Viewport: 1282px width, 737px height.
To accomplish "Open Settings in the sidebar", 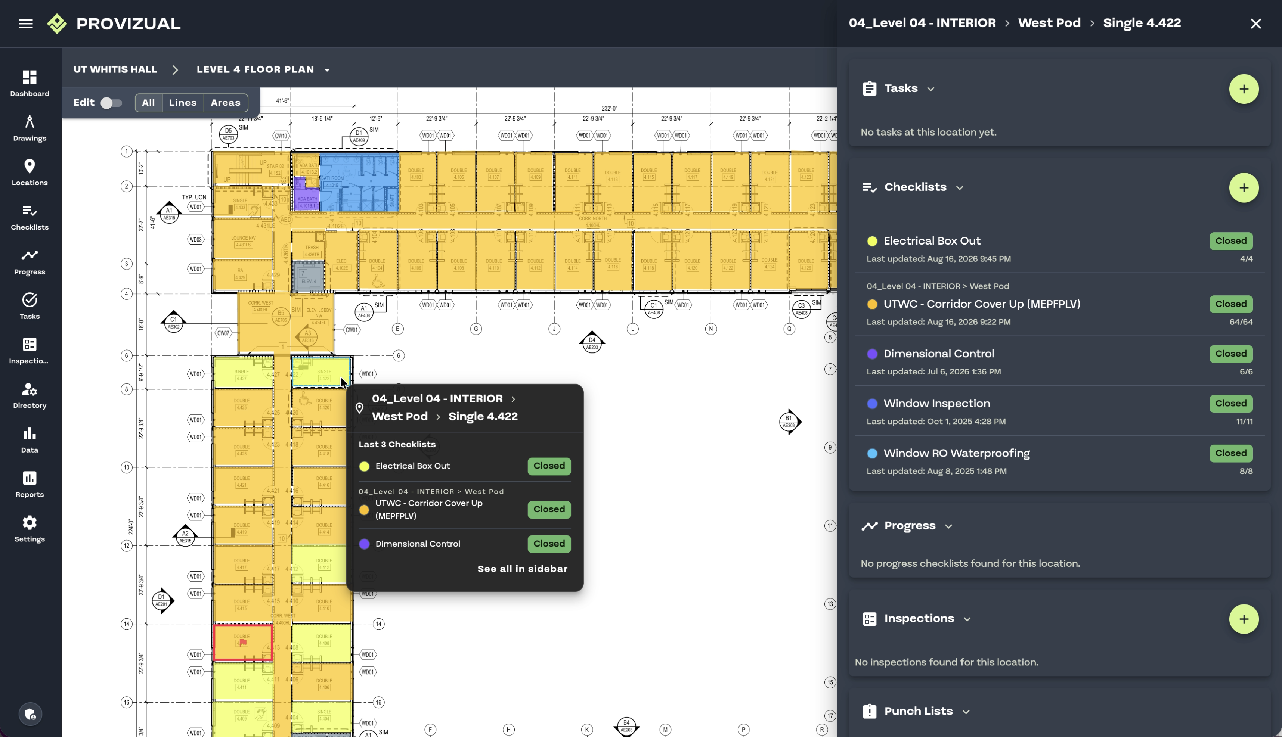I will [x=30, y=529].
